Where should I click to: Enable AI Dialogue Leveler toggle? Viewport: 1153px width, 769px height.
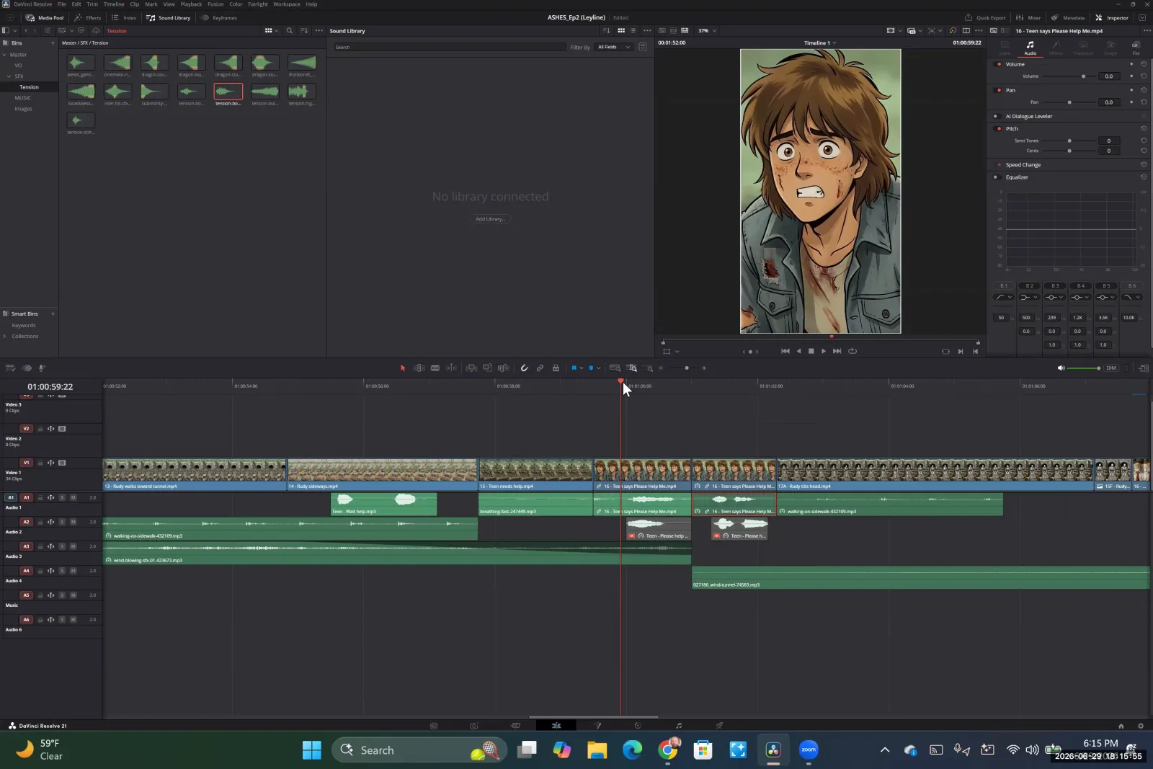pos(996,116)
